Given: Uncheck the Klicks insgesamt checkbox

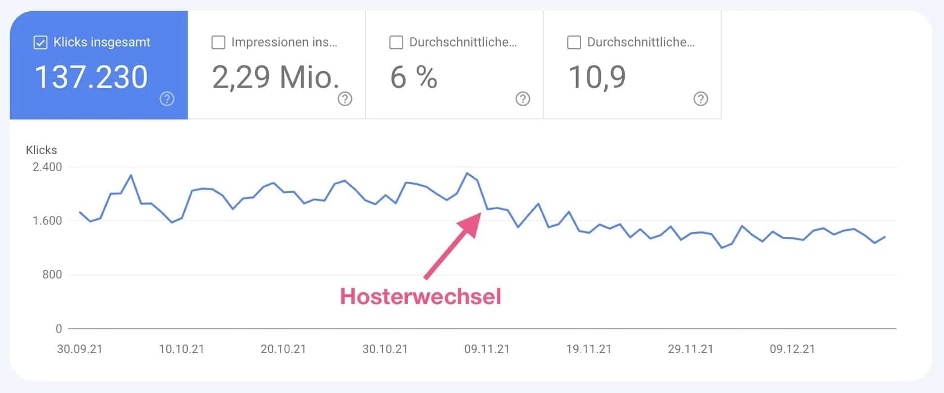Looking at the screenshot, I should coord(41,42).
